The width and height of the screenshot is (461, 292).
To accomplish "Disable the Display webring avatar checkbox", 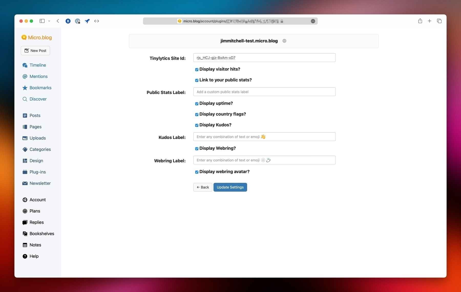I will coord(197,172).
